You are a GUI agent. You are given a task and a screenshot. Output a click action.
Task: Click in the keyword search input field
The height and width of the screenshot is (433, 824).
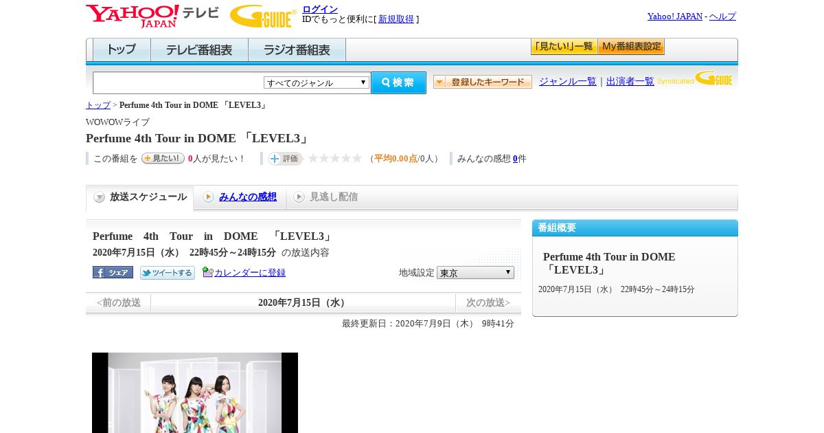point(178,82)
